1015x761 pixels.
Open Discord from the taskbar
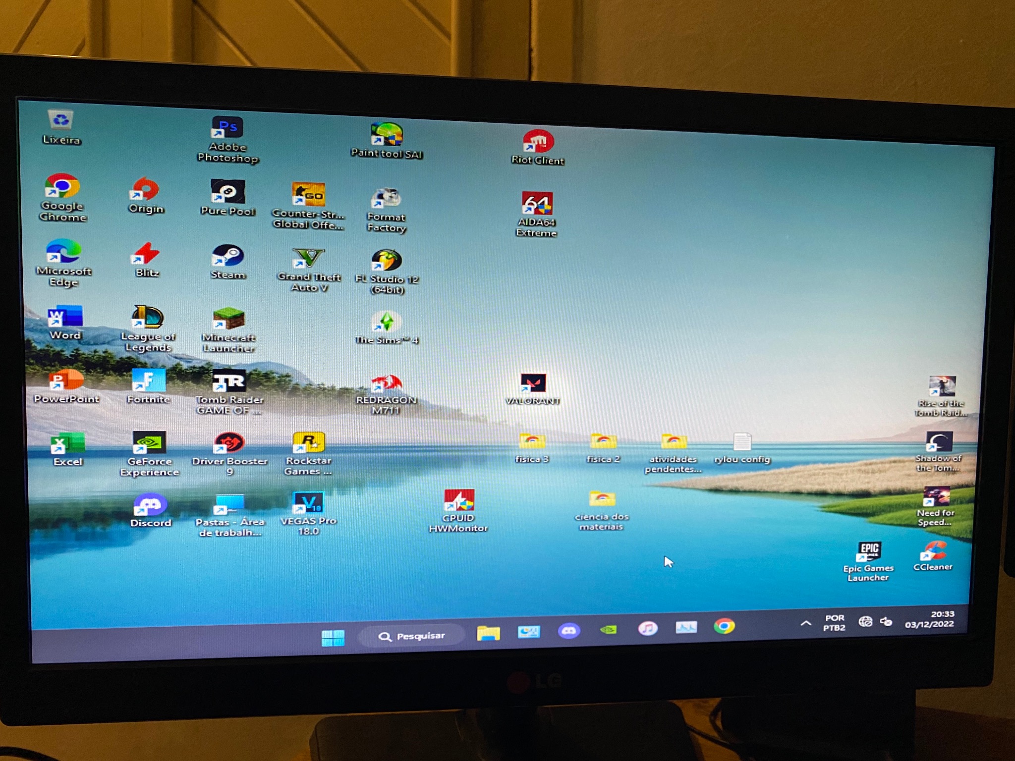(x=569, y=630)
